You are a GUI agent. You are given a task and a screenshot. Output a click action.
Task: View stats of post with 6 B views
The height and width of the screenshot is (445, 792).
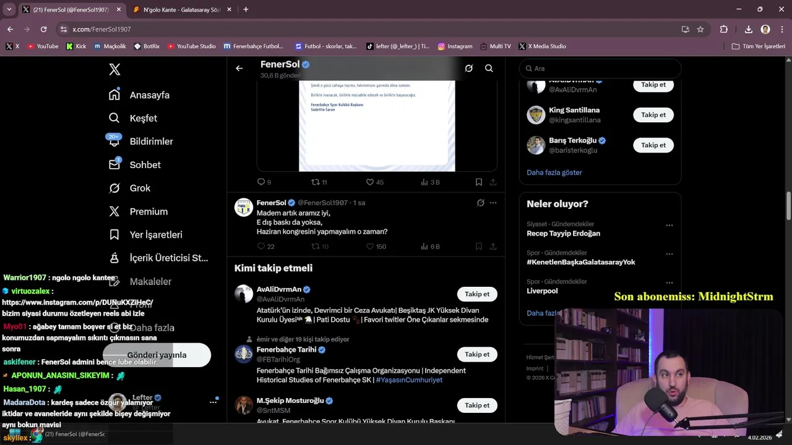point(430,247)
